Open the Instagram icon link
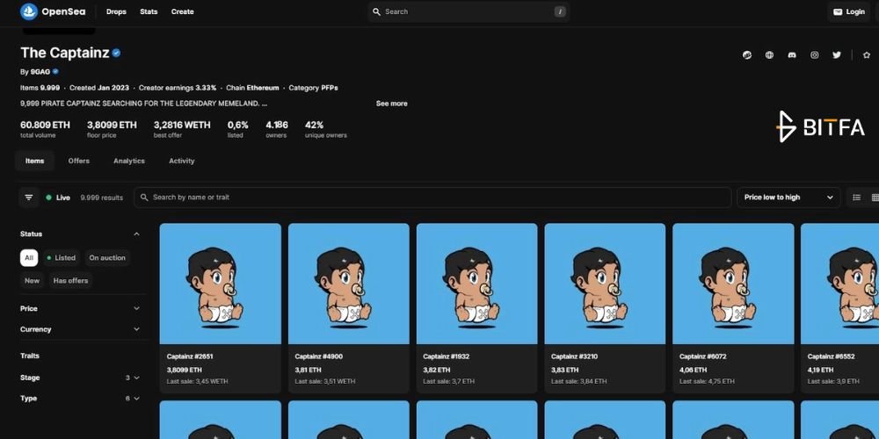 [x=814, y=54]
